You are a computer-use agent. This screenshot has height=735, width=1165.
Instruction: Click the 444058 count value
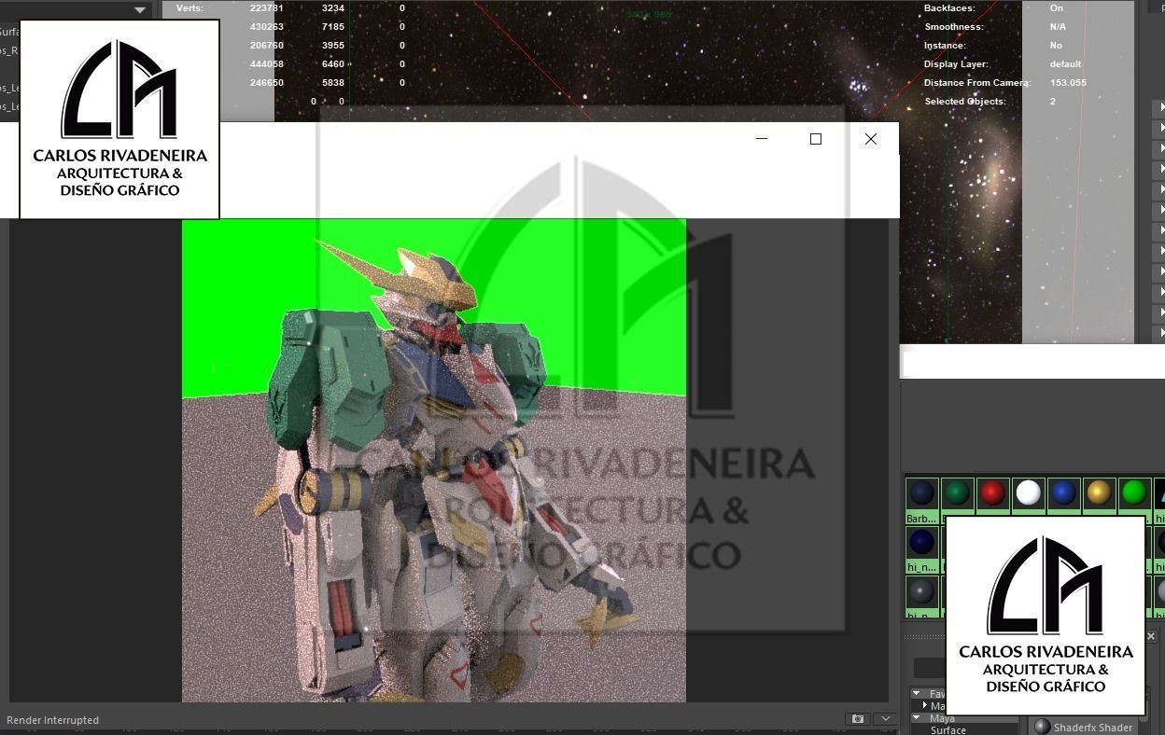(x=267, y=64)
